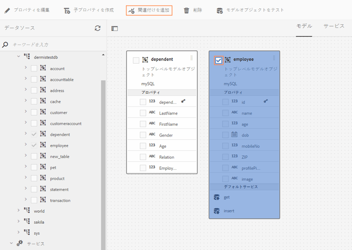352x250 pixels.
Task: Switch to the モデル tab
Action: pyautogui.click(x=304, y=26)
